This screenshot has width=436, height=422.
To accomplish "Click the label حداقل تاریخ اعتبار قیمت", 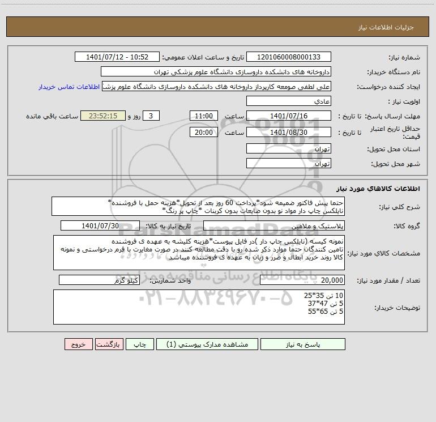I will pyautogui.click(x=395, y=133).
